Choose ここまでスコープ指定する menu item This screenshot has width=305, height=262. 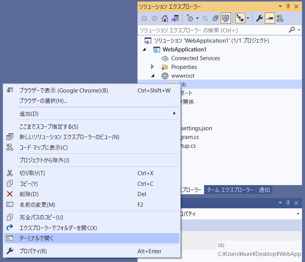(x=92, y=126)
